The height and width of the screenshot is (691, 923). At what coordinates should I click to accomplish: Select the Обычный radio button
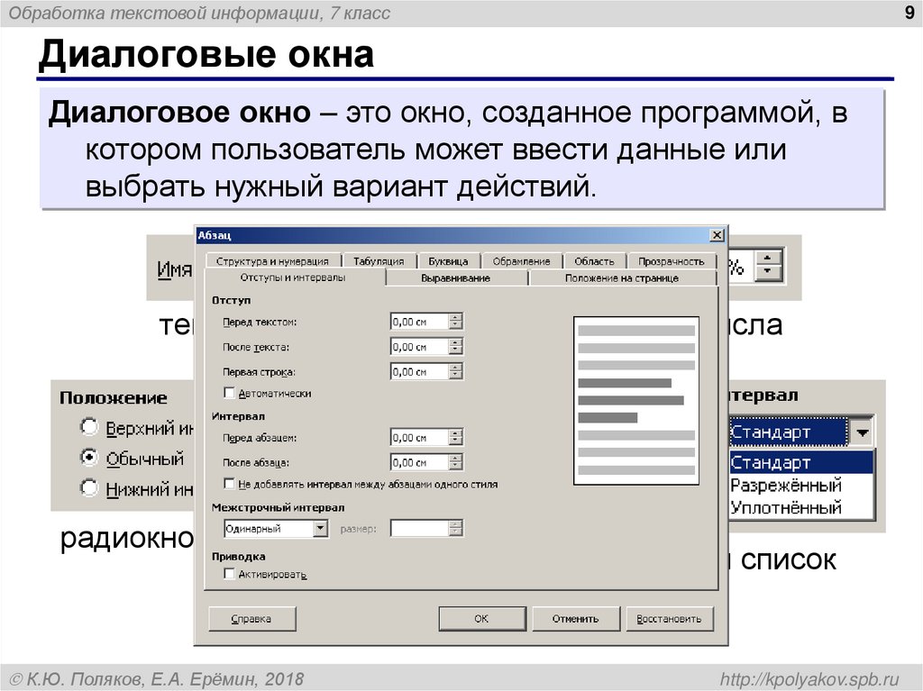89,458
